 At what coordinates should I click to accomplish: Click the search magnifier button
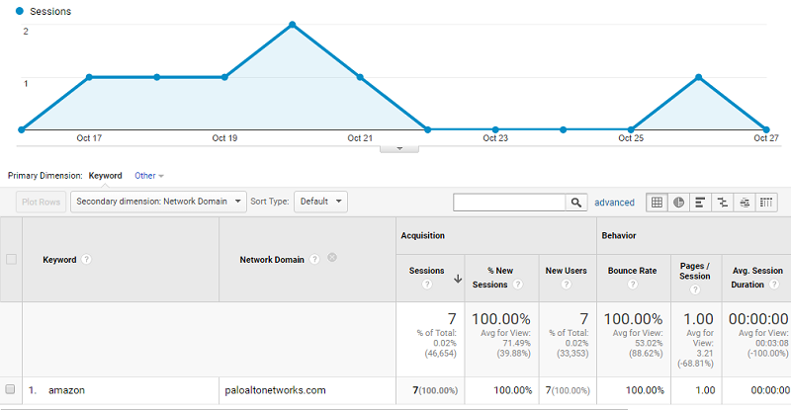click(575, 202)
